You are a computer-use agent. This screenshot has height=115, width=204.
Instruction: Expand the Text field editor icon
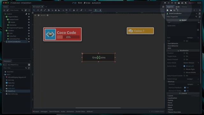pyautogui.click(x=198, y=30)
